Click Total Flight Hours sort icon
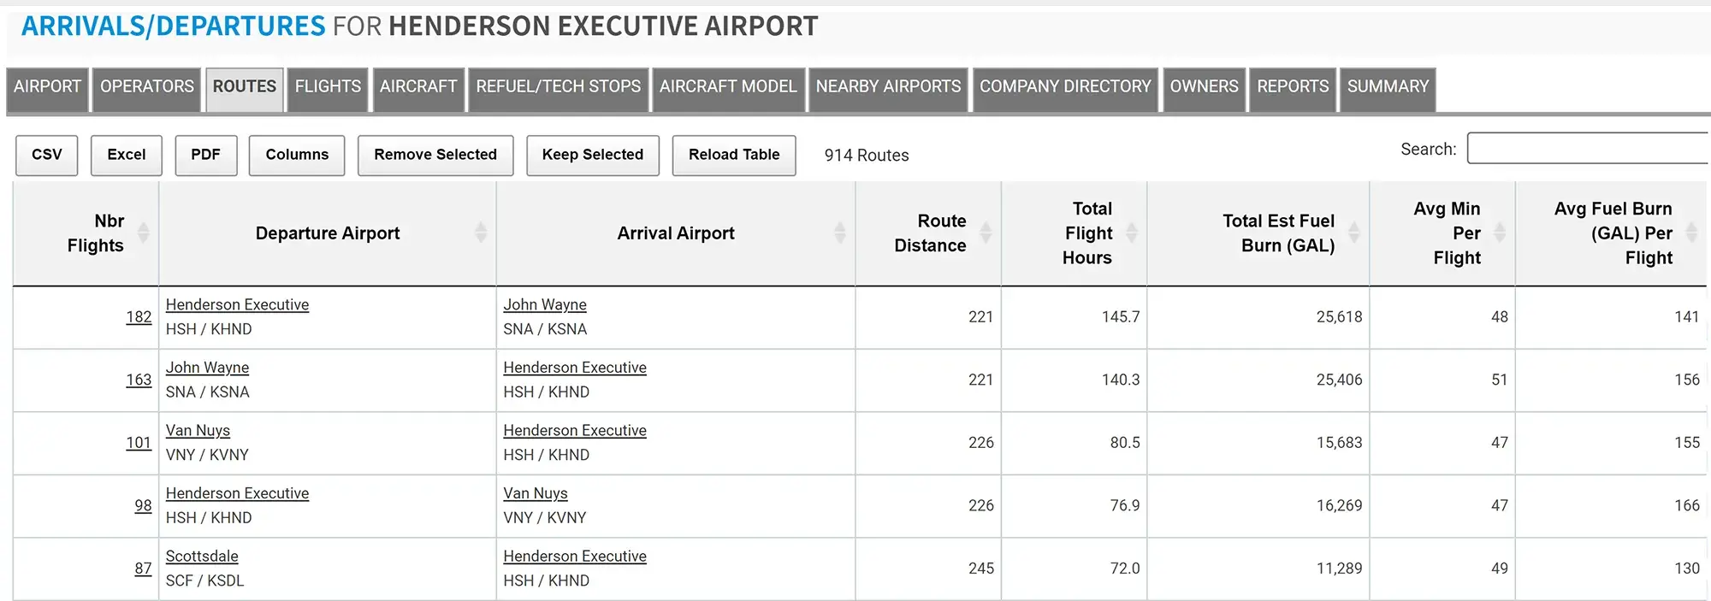 point(1132,233)
